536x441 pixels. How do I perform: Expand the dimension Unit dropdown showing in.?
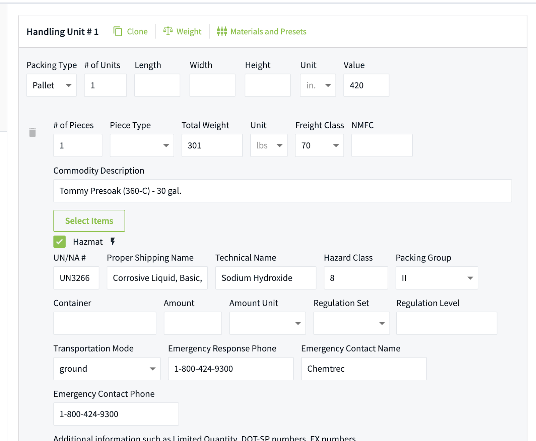tap(317, 85)
